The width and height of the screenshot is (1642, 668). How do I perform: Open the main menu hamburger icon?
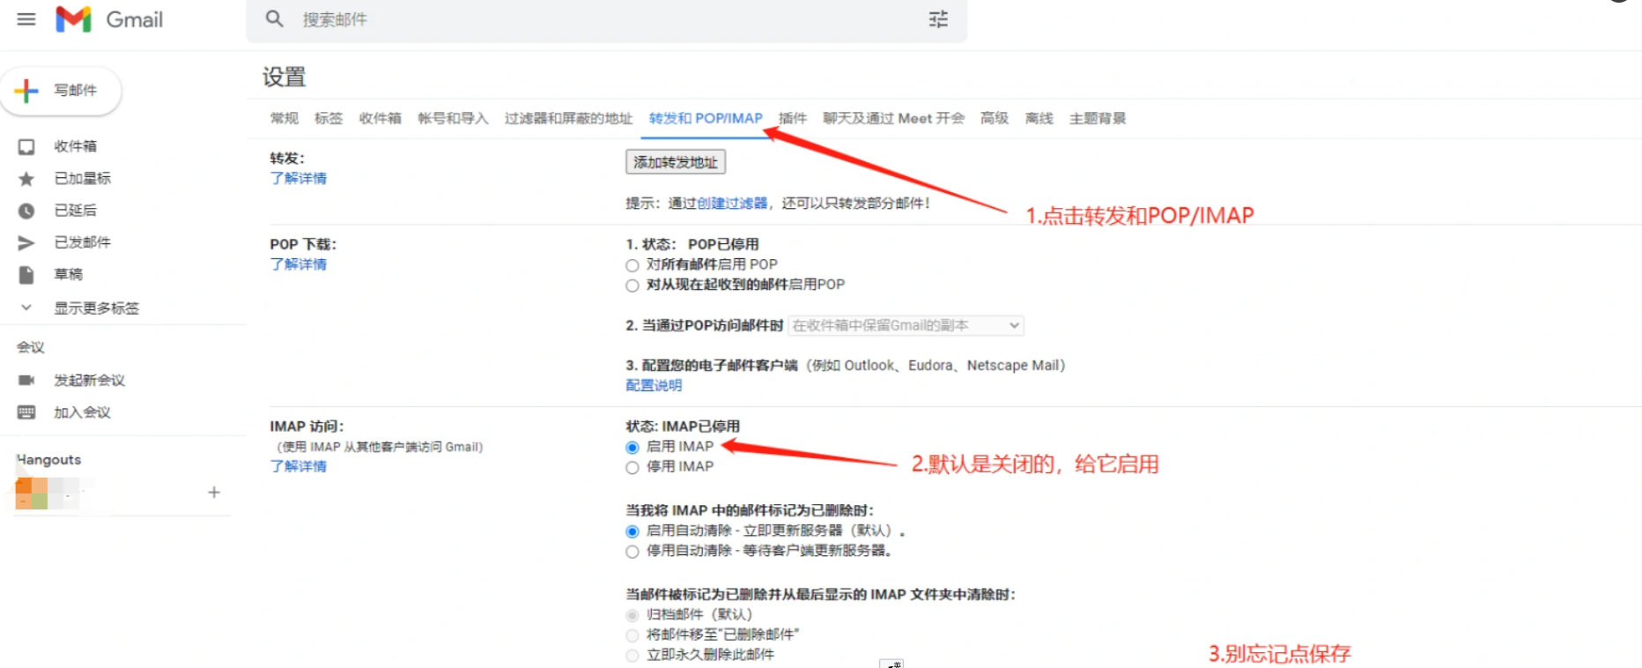26,19
